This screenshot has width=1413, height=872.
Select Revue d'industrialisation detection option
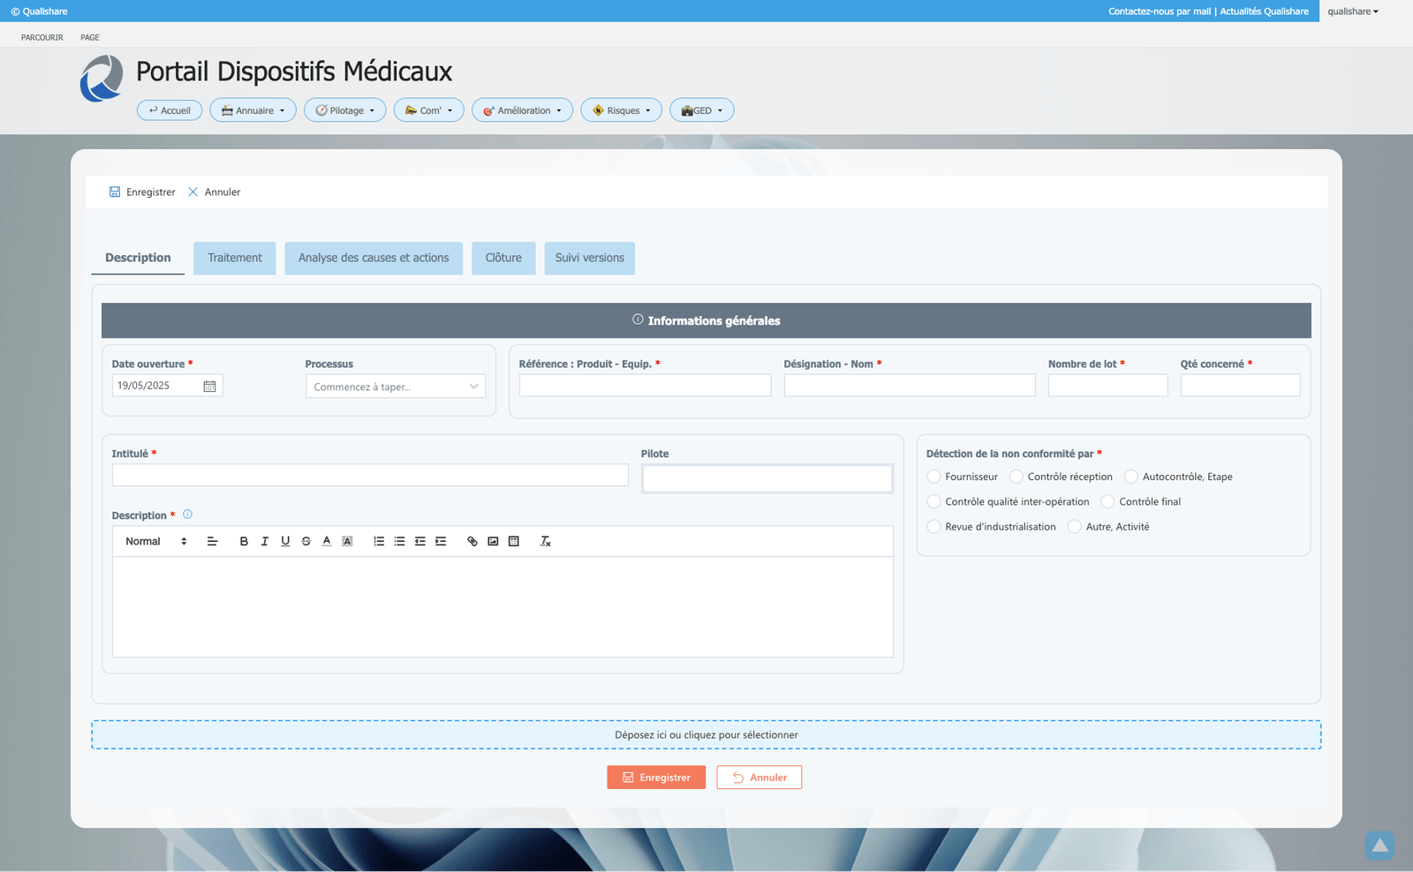click(933, 526)
